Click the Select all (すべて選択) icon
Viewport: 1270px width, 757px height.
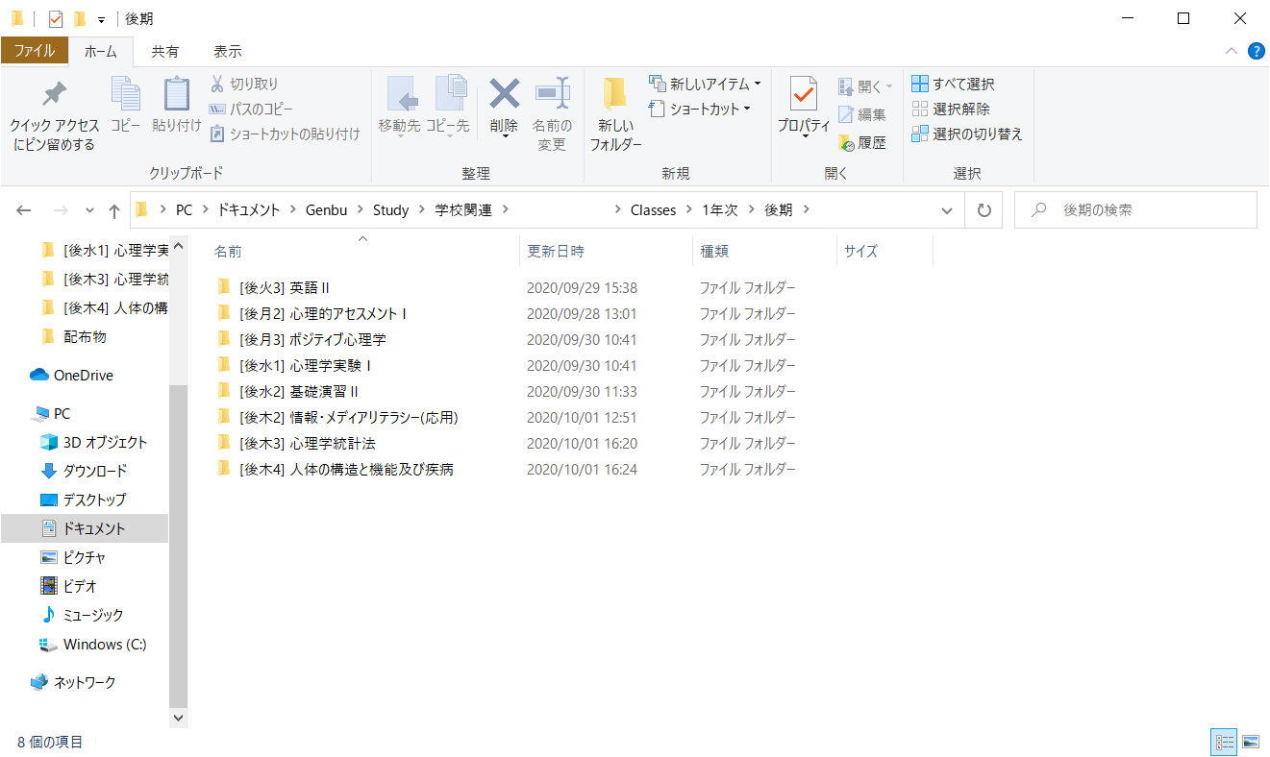pos(920,85)
